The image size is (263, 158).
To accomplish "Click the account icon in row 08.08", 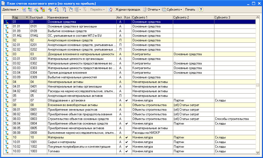I will click(x=7, y=133).
